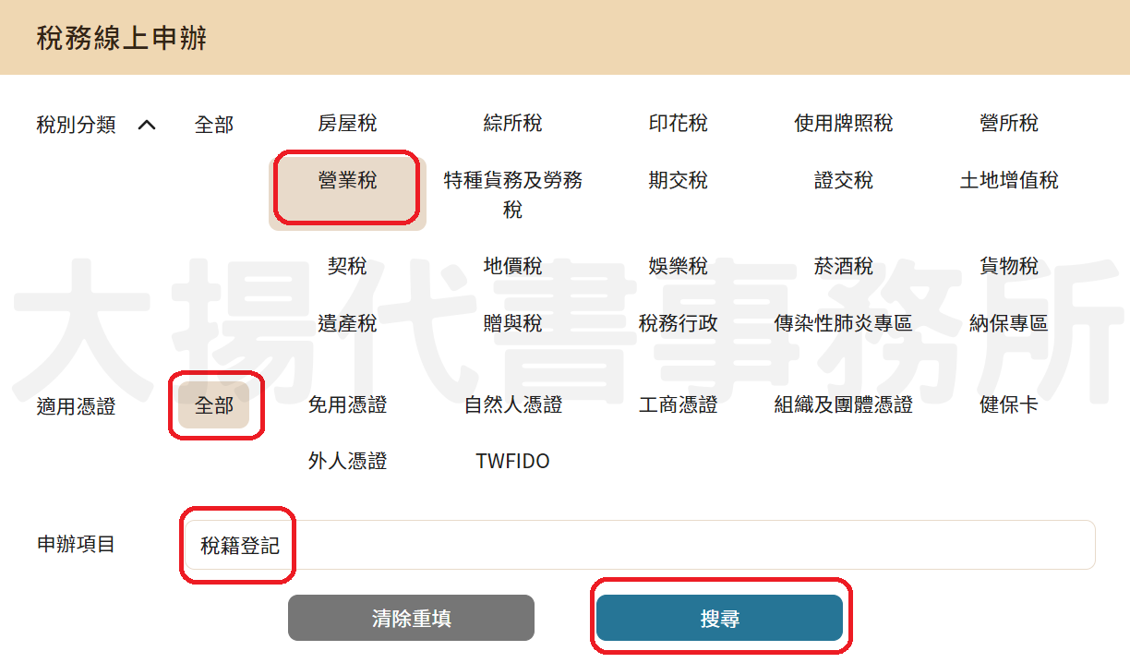Select 全部 under 適用憑證
The height and width of the screenshot is (663, 1130).
(x=214, y=405)
